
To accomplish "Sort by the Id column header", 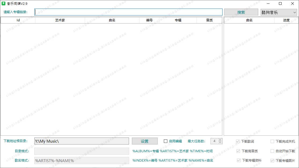I will pos(18,20).
